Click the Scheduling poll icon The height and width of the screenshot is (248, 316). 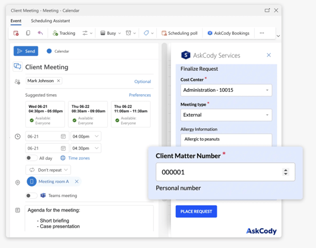[164, 33]
